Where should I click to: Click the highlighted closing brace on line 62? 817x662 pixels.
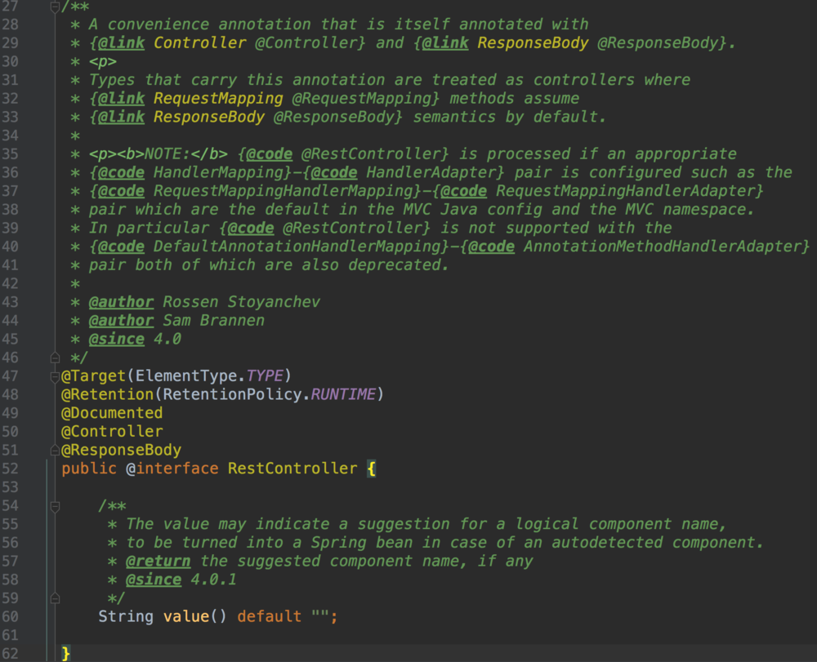tap(66, 653)
